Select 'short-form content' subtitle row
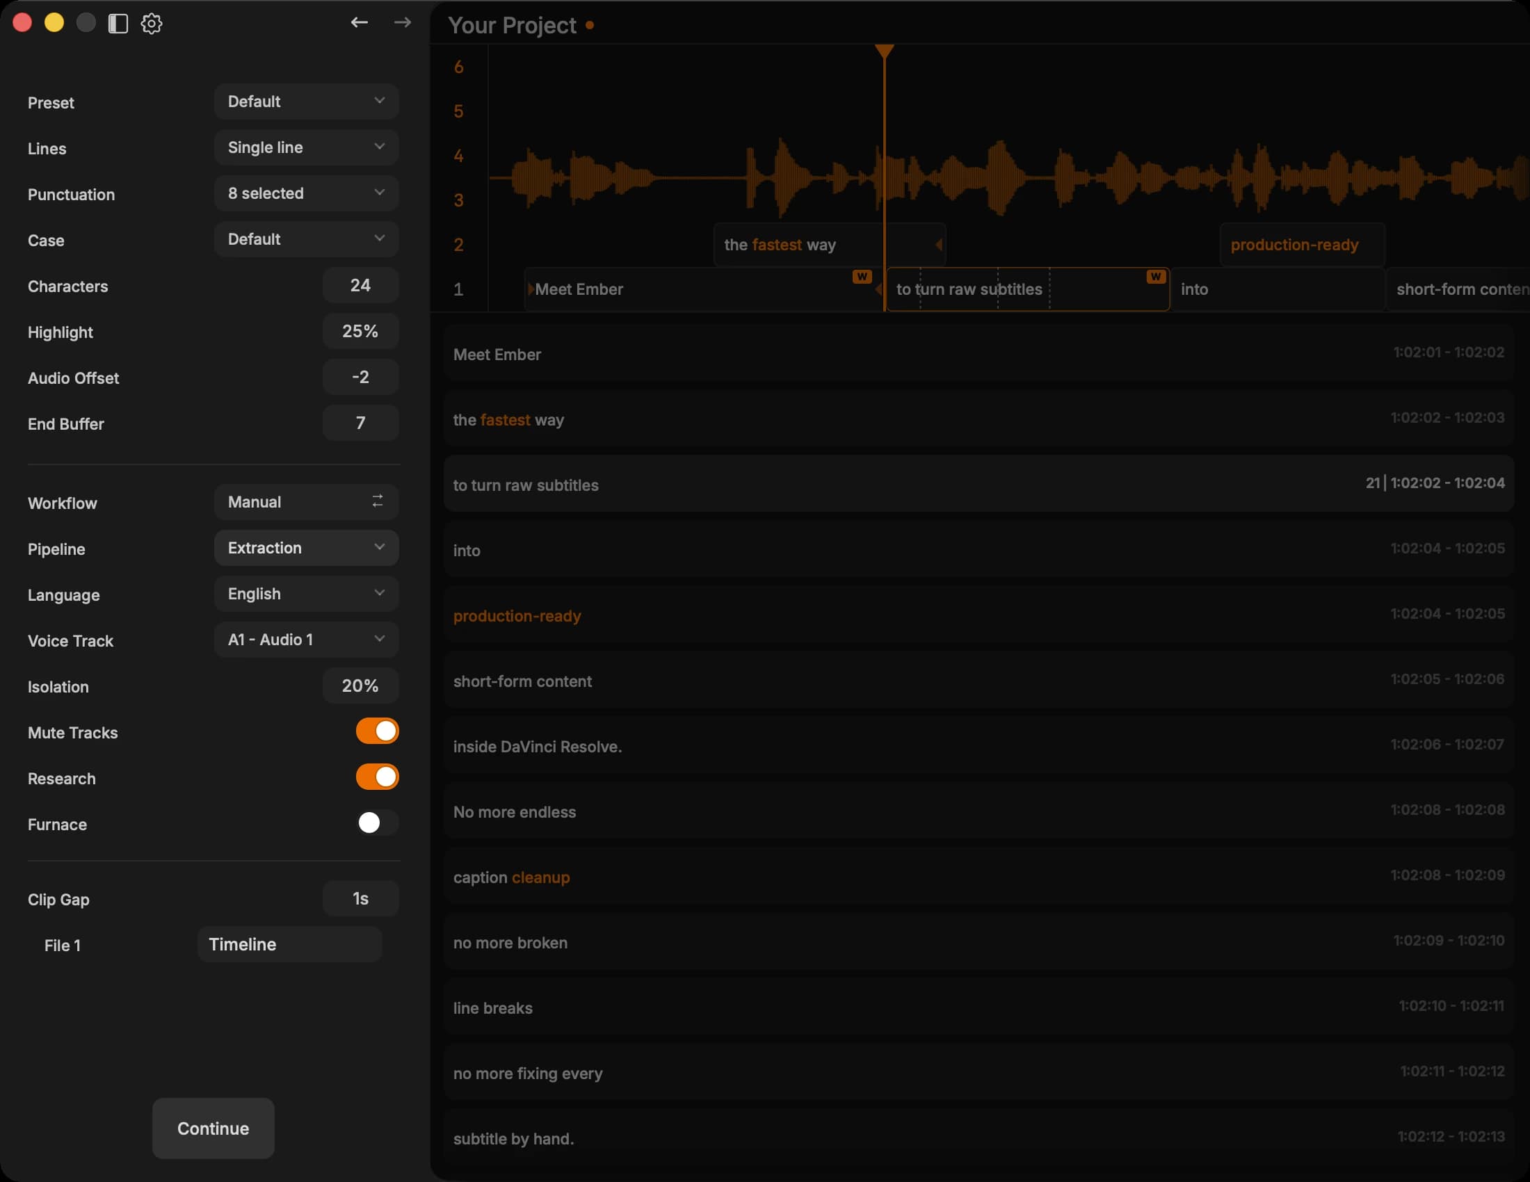The height and width of the screenshot is (1182, 1530). (x=979, y=680)
